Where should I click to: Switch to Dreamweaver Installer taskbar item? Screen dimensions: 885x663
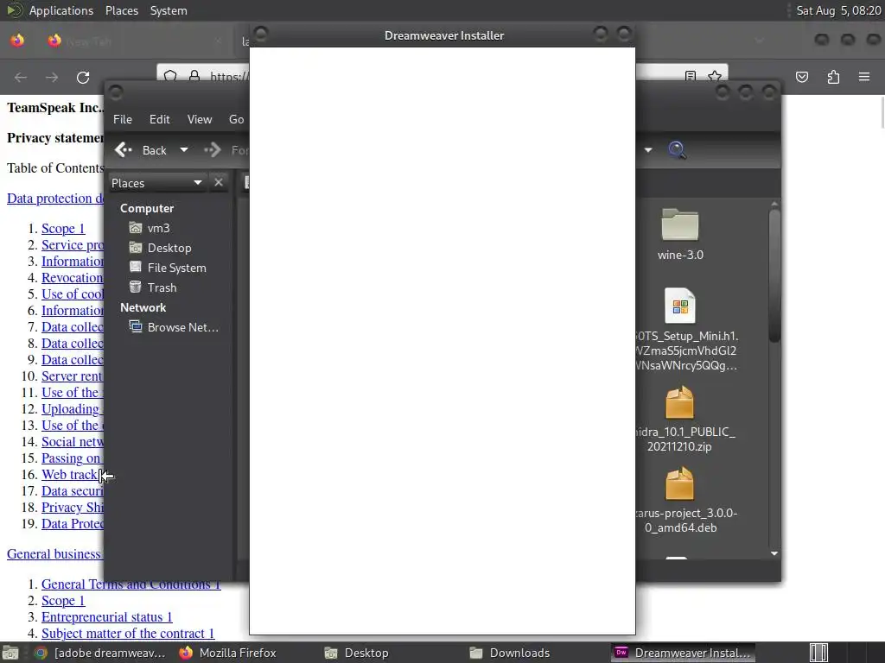[x=684, y=653]
